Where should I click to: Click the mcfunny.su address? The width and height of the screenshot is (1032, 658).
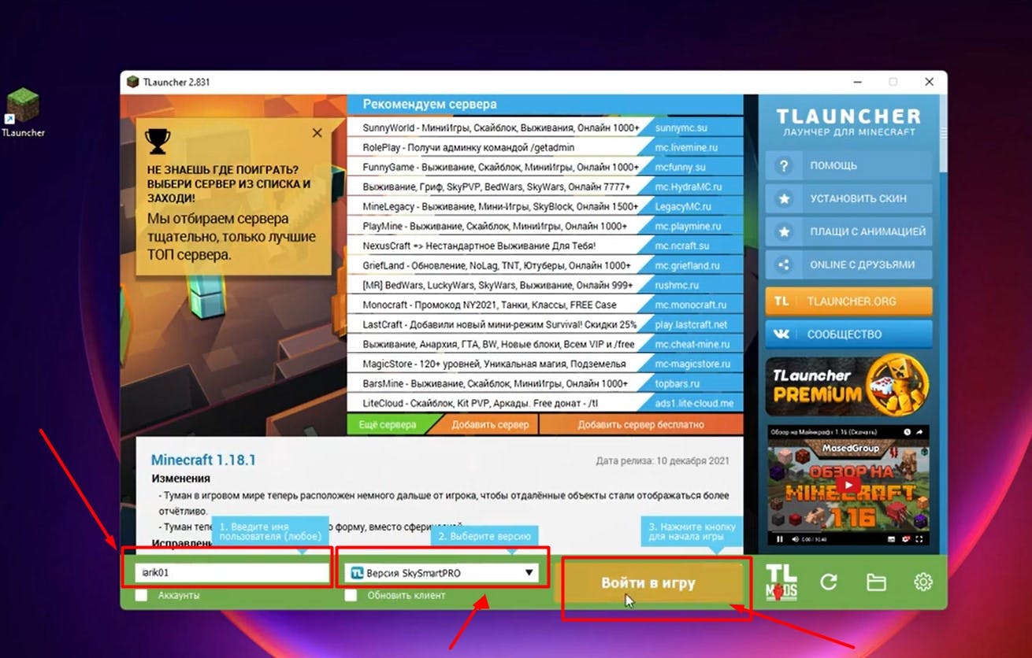(x=681, y=167)
